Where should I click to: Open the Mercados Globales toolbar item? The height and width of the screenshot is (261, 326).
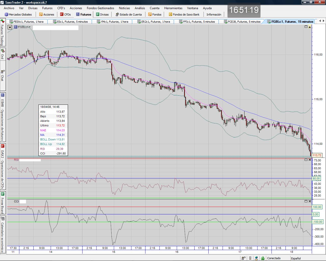click(18, 15)
